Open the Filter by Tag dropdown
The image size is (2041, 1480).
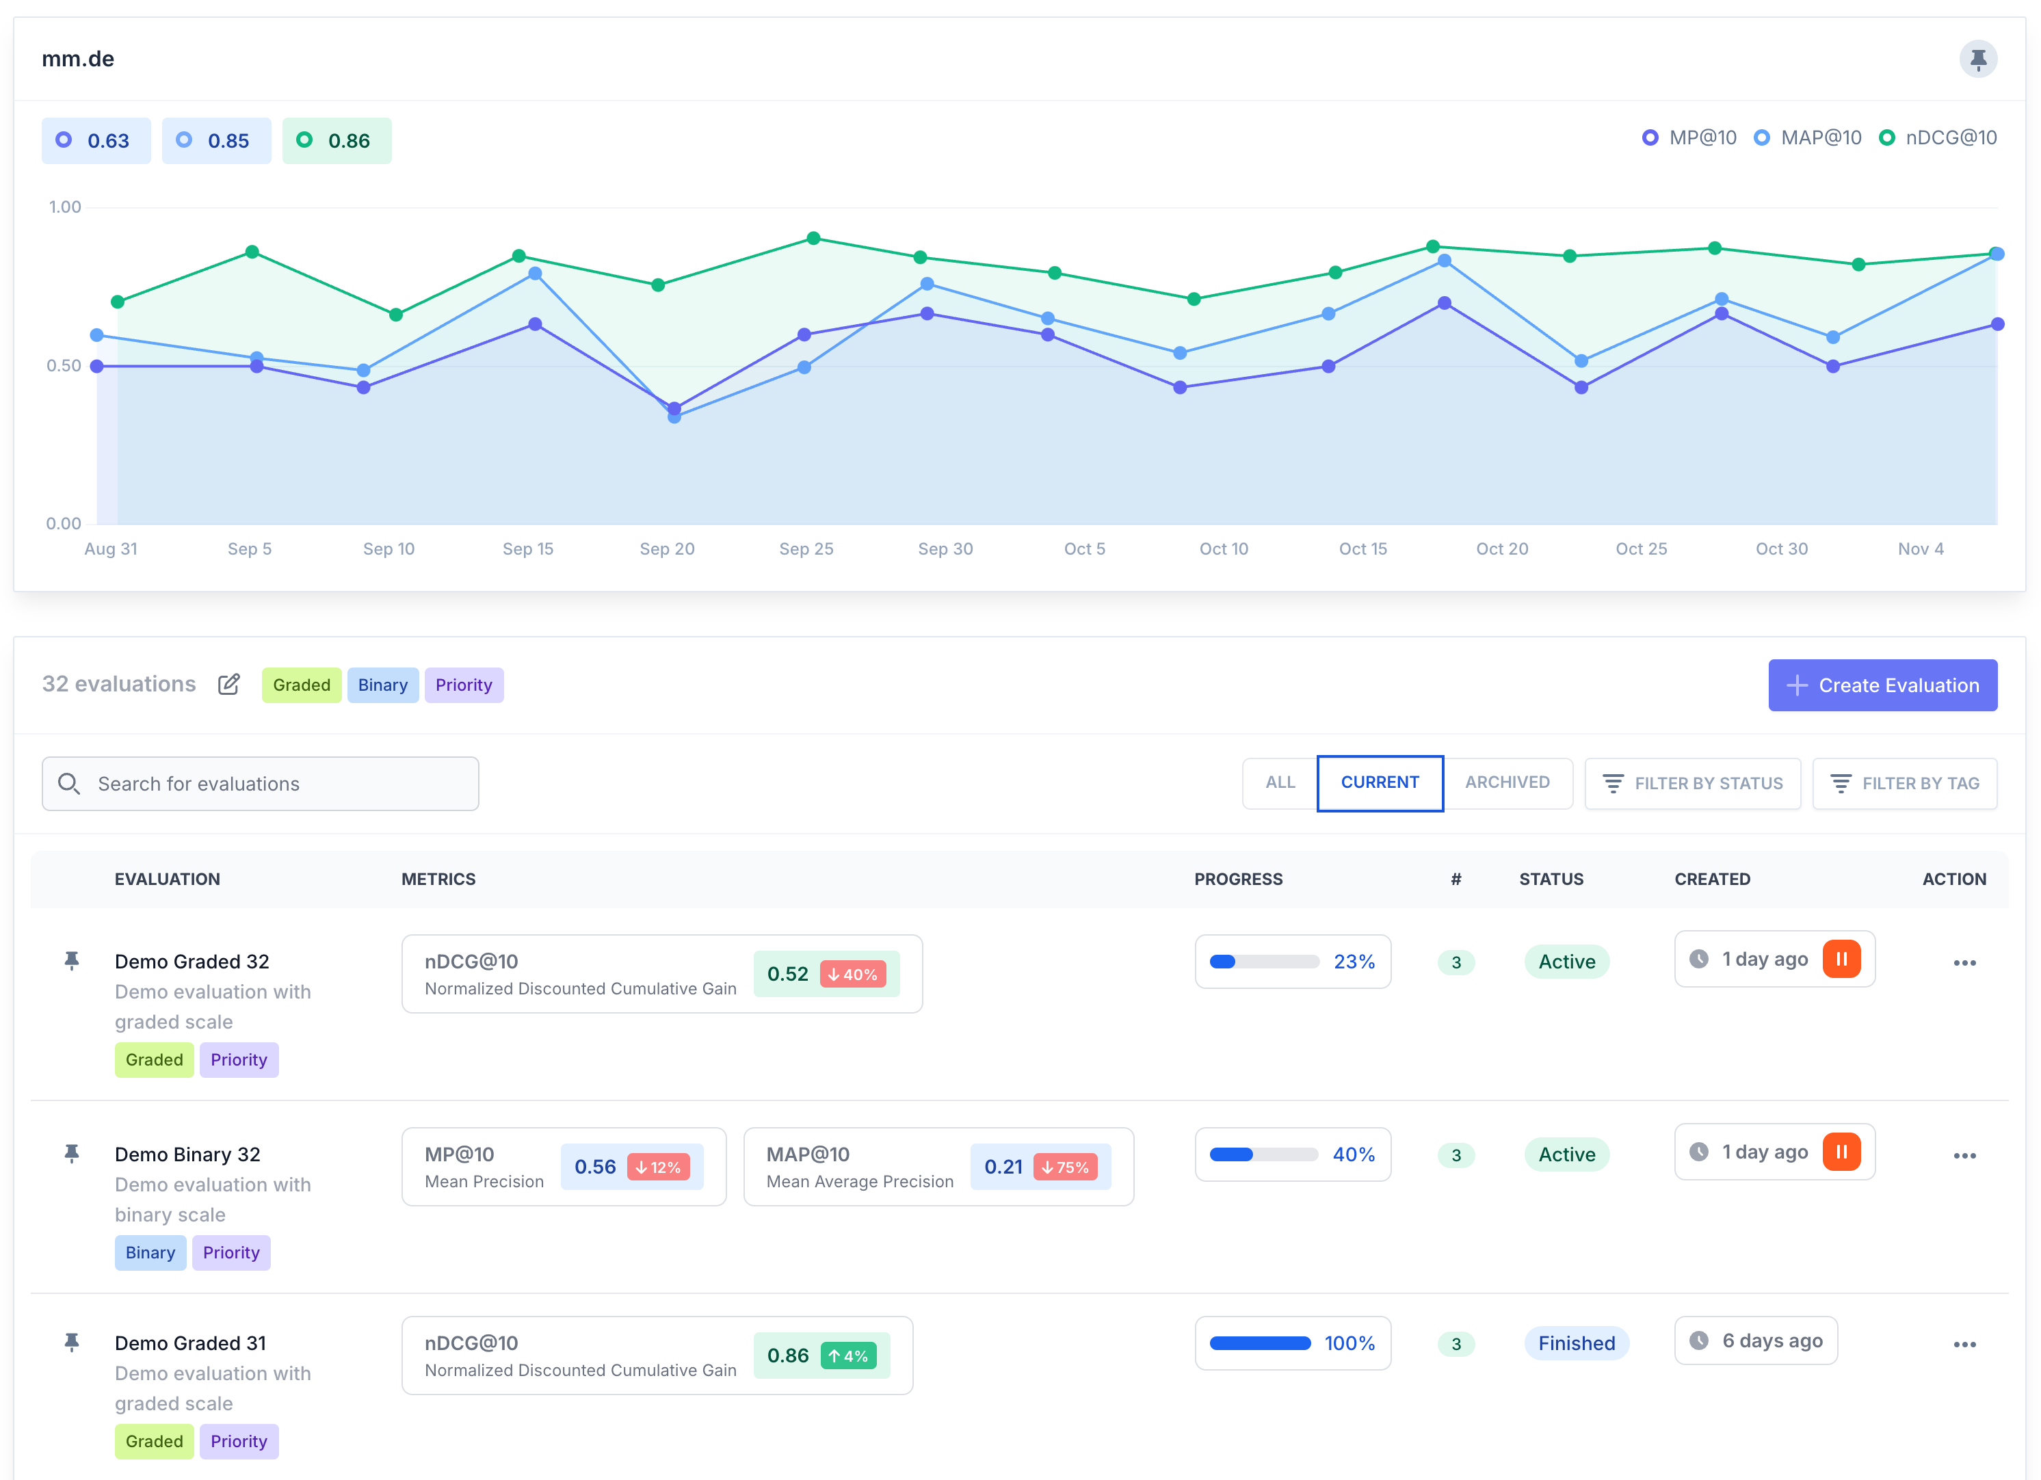1904,784
